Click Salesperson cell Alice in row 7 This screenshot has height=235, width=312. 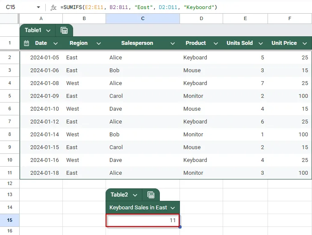pyautogui.click(x=143, y=122)
